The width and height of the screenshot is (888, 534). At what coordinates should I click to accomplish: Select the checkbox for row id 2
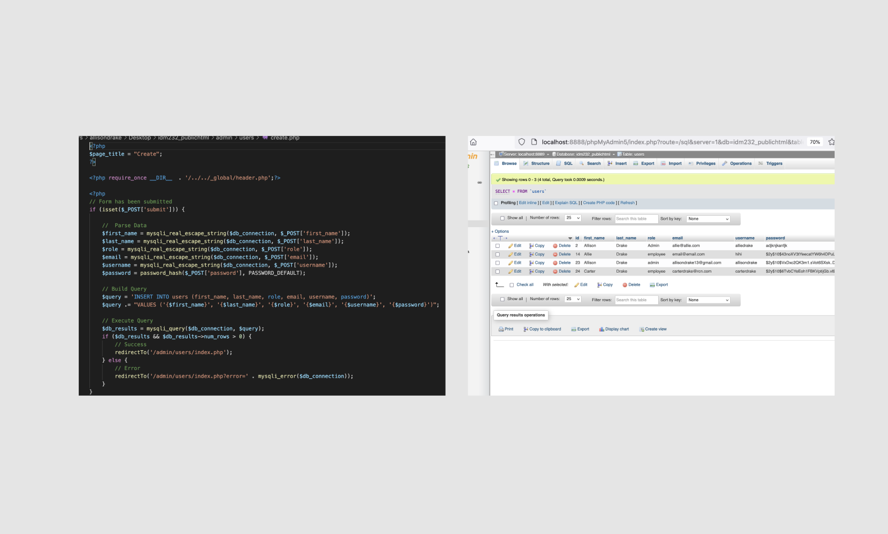click(497, 246)
